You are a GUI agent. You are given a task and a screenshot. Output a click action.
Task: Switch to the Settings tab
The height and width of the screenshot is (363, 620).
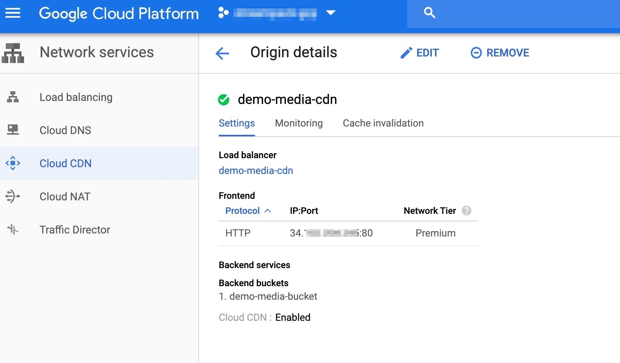[x=237, y=124]
